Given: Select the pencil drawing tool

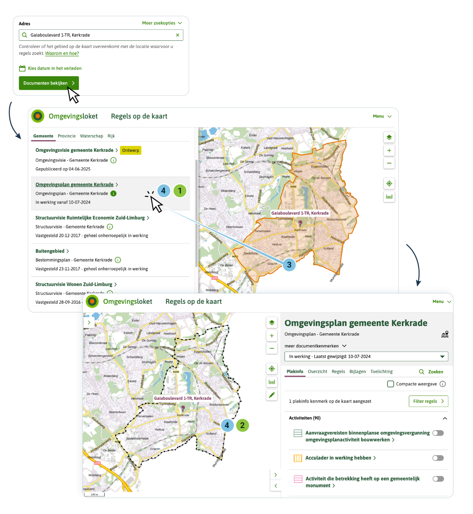Looking at the screenshot, I should [x=271, y=395].
